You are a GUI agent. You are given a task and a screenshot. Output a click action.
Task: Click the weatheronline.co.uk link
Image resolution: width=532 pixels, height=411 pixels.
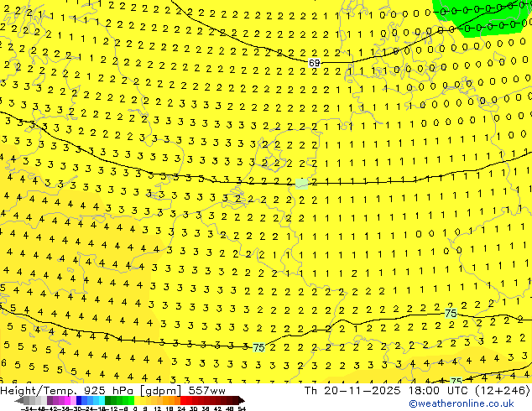point(462,403)
